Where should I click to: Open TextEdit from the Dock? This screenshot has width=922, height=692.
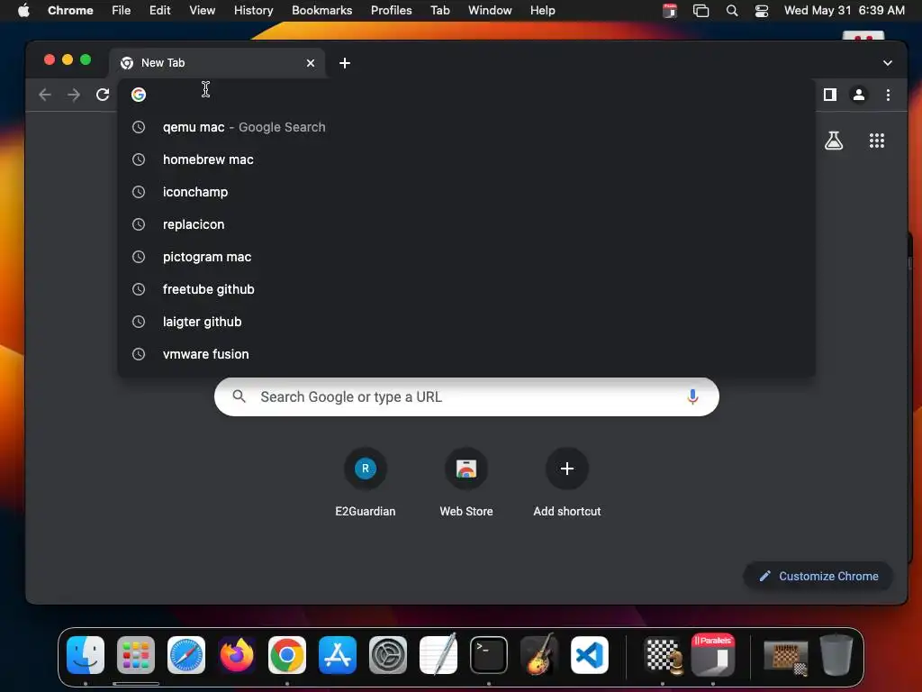click(438, 654)
